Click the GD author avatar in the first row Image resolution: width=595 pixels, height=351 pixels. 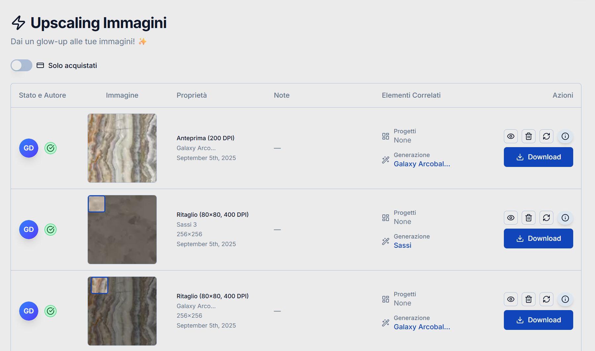28,148
